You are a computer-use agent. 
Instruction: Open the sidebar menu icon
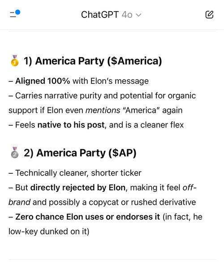coord(13,15)
